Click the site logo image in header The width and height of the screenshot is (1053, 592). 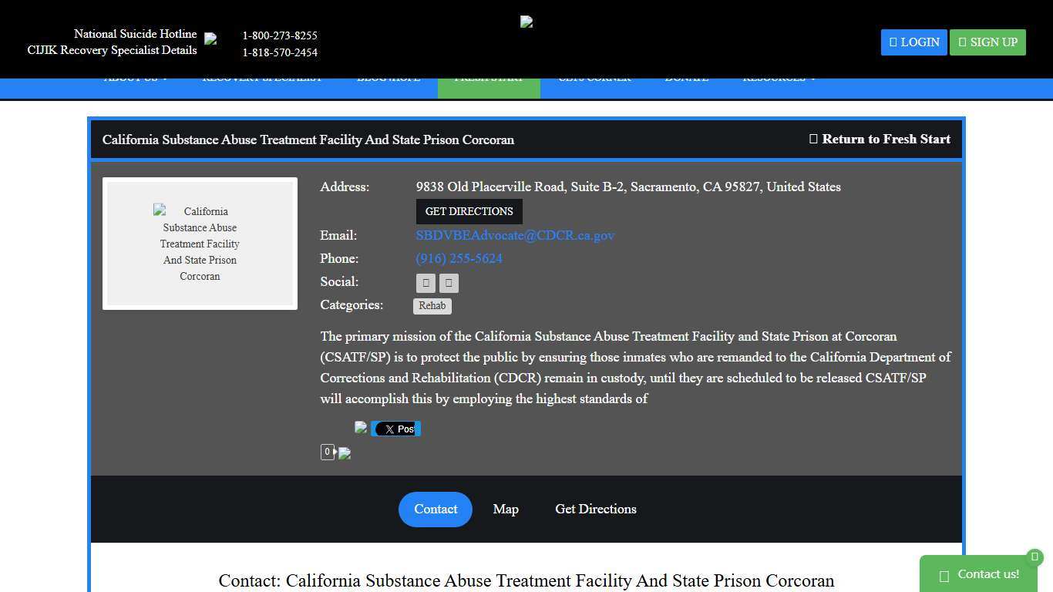coord(526,22)
